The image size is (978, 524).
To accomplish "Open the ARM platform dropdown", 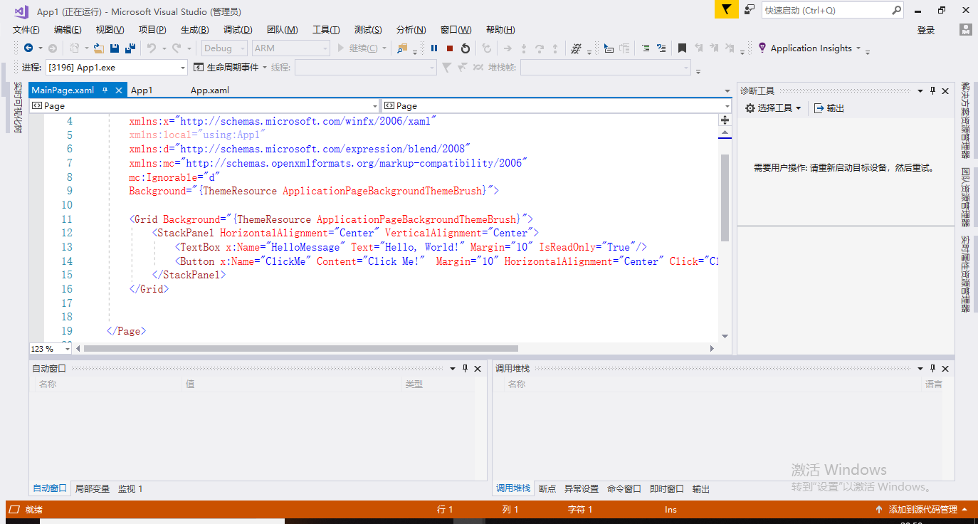I will point(290,48).
